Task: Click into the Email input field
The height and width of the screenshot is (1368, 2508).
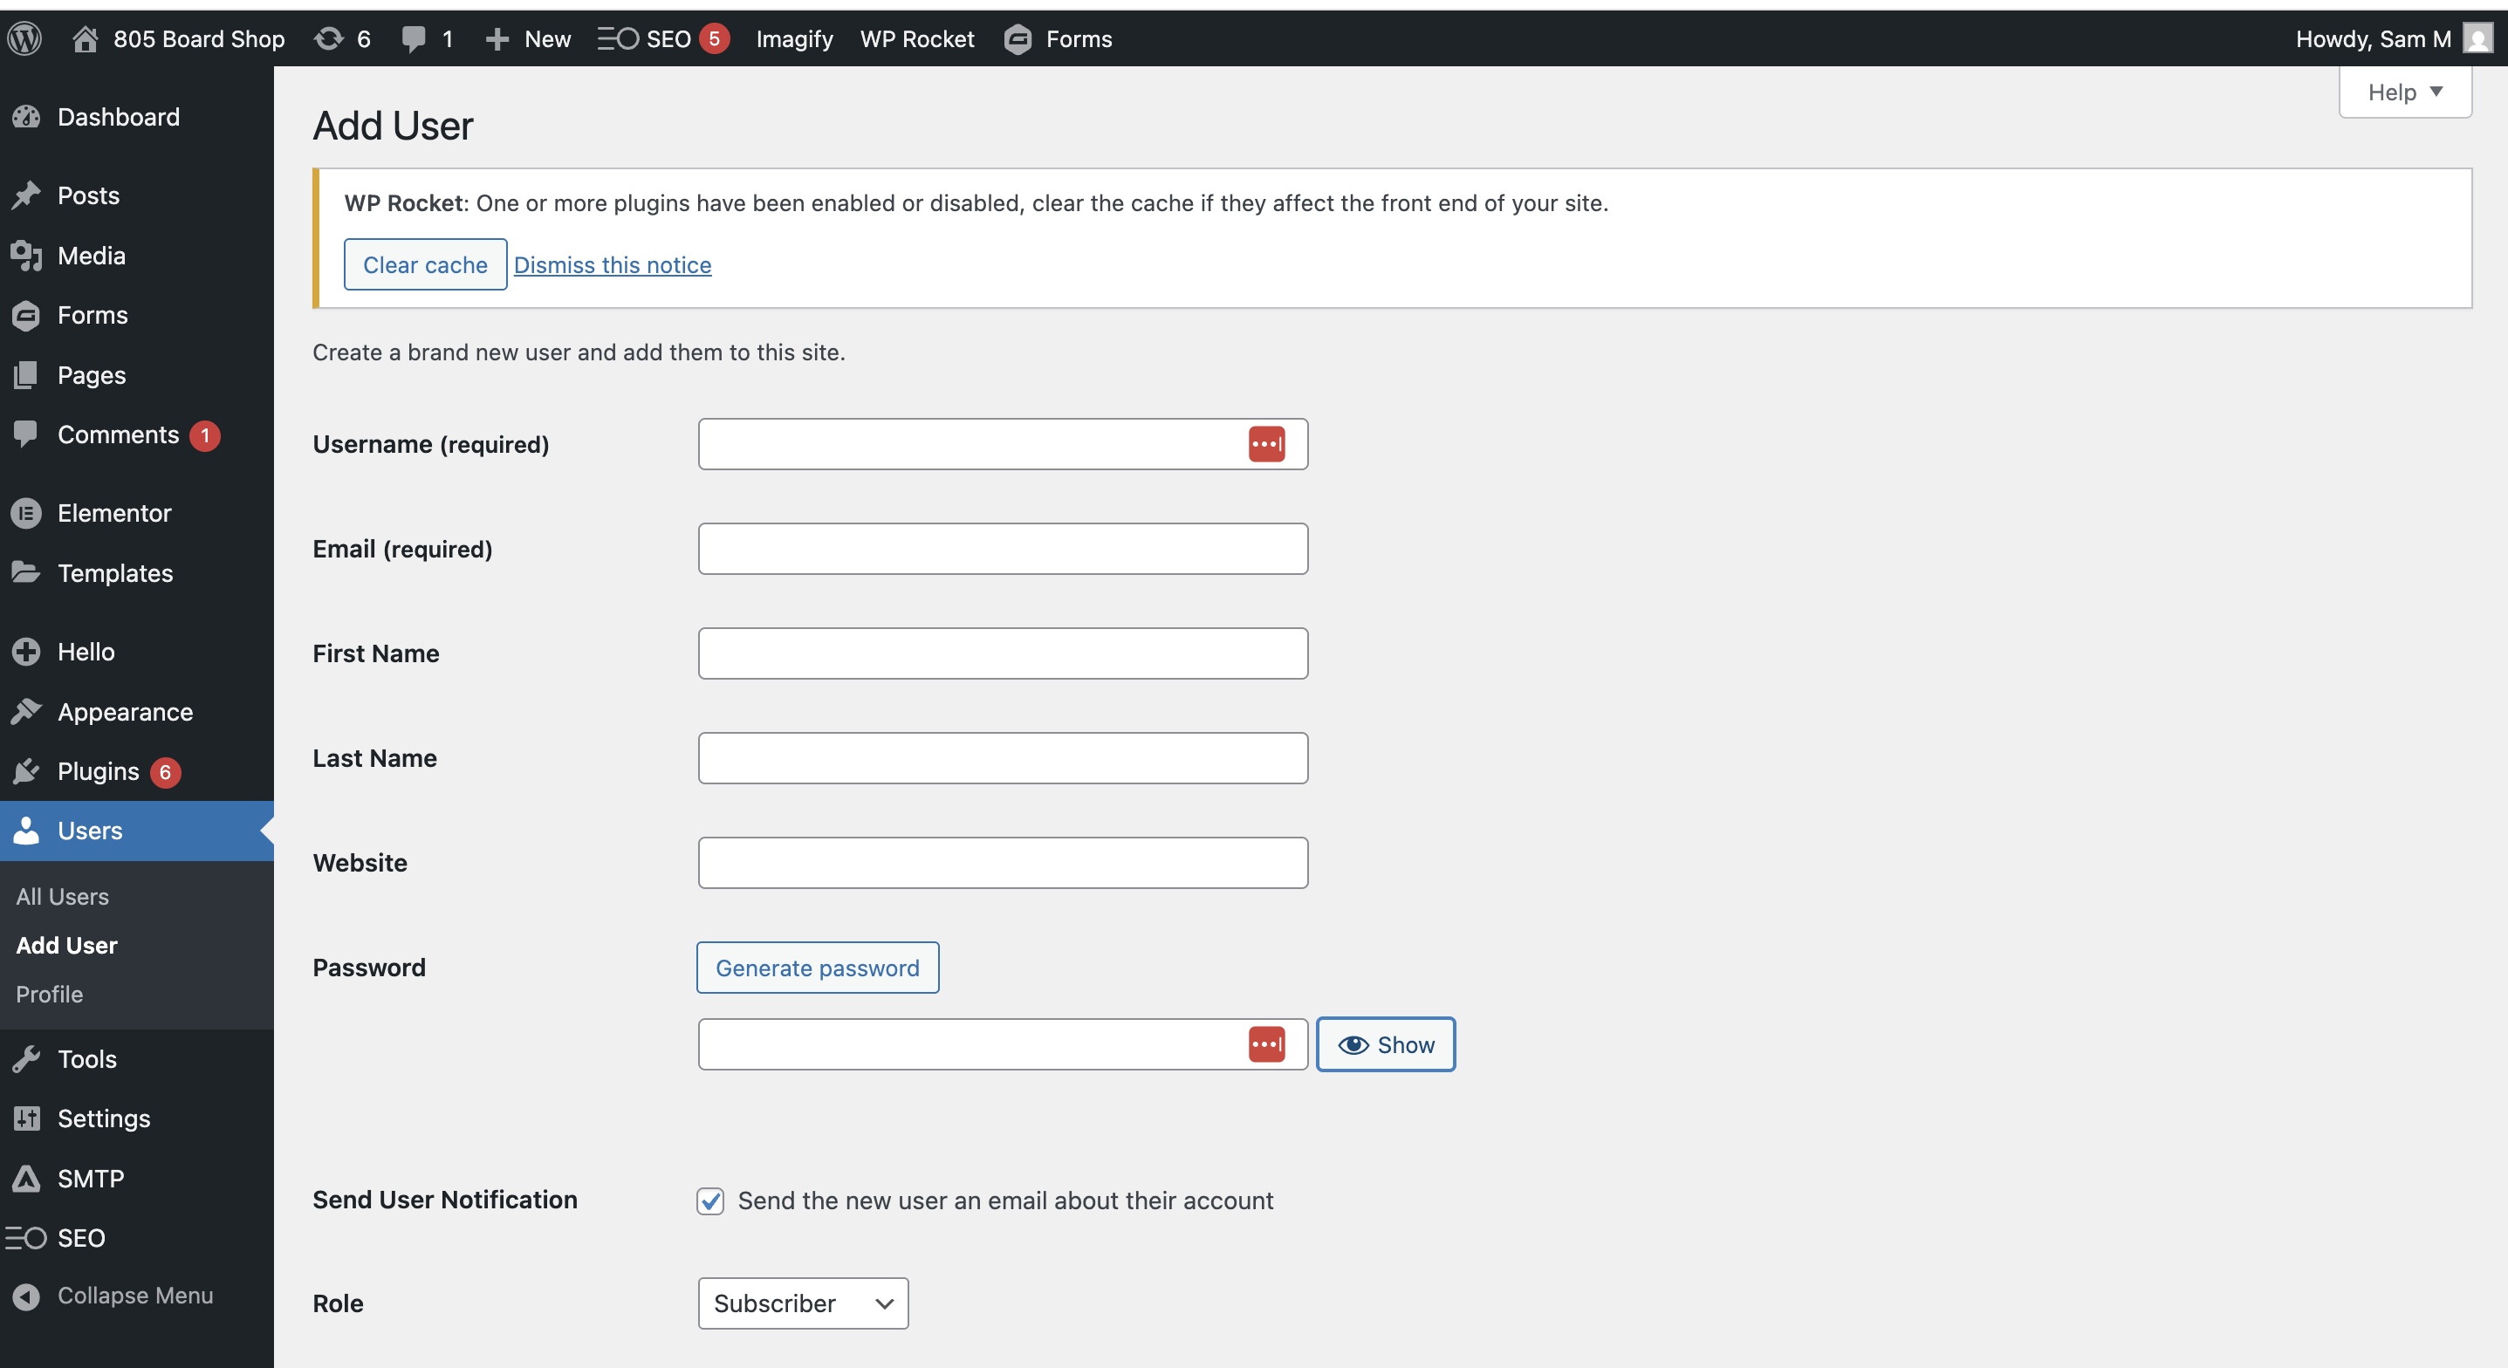Action: 1003,548
